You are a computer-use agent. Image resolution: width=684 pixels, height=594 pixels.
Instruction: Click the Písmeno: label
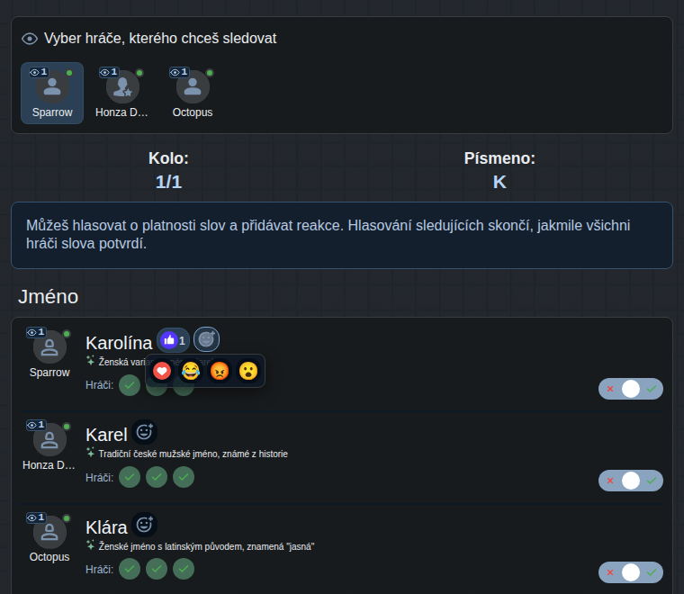click(x=499, y=158)
